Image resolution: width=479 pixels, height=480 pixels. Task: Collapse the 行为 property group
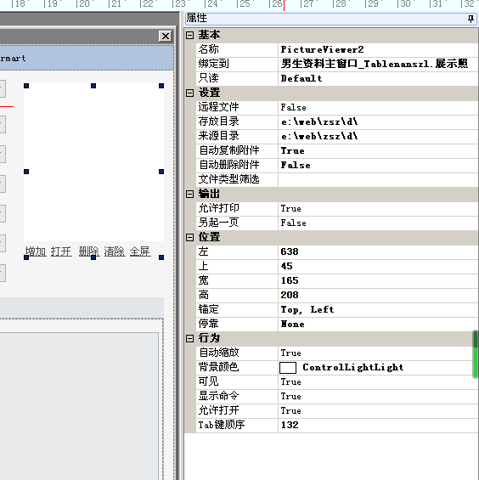tap(189, 338)
